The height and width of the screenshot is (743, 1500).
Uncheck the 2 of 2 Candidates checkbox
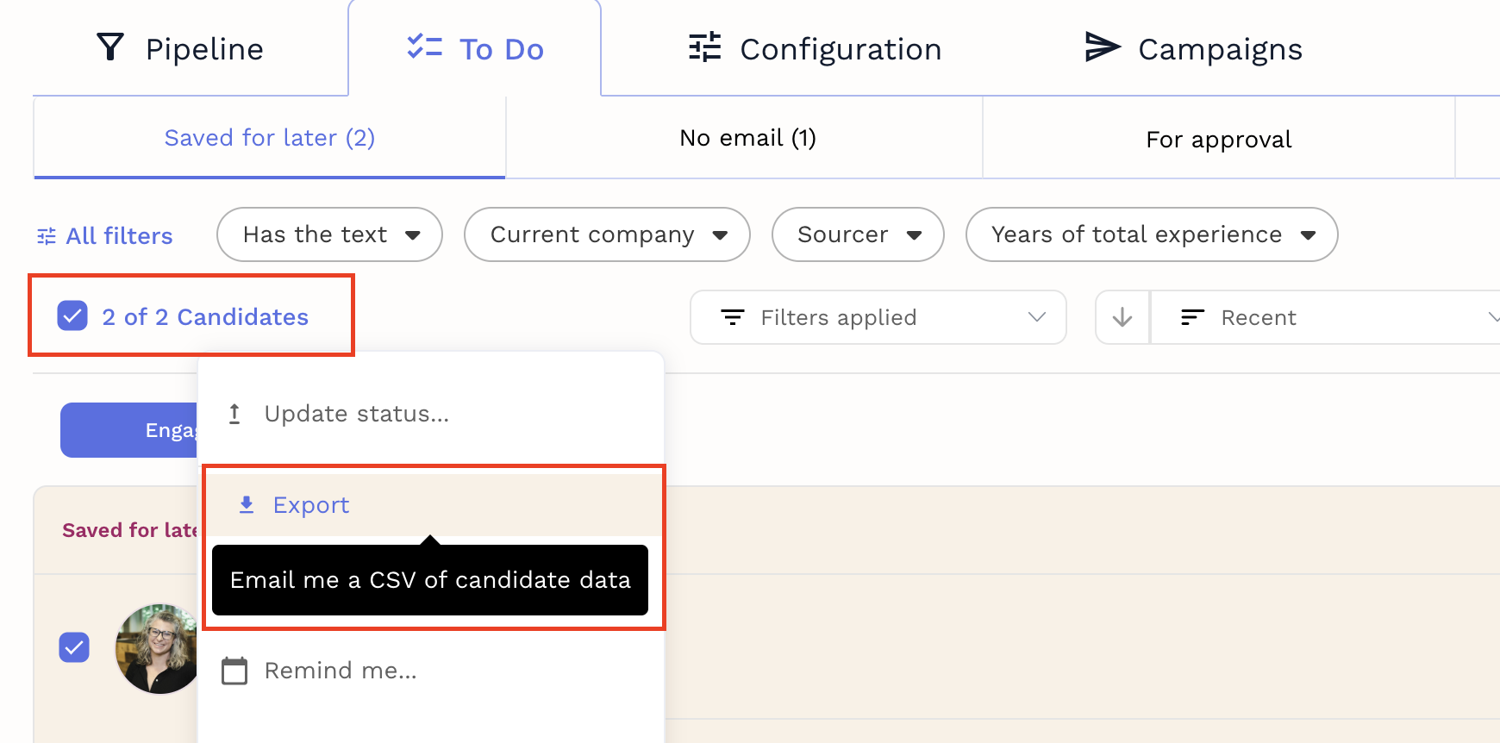click(x=72, y=316)
